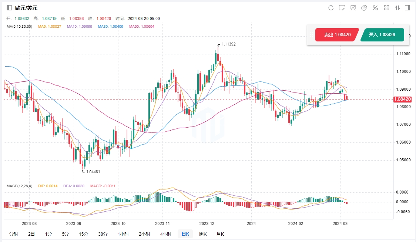Image resolution: width=416 pixels, height=242 pixels.
Task: Select the 15分 interval tab
Action: [83, 234]
